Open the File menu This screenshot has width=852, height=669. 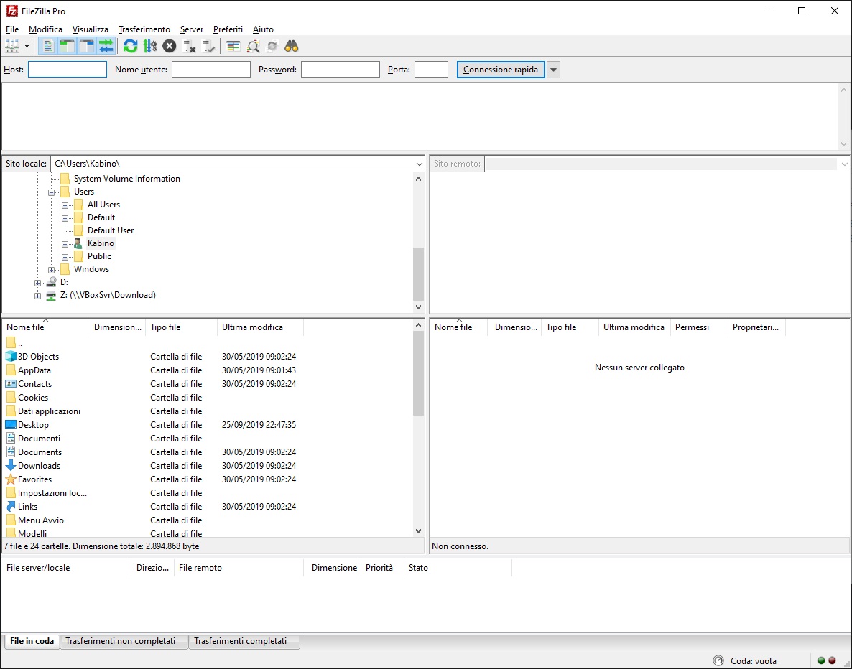pos(12,29)
